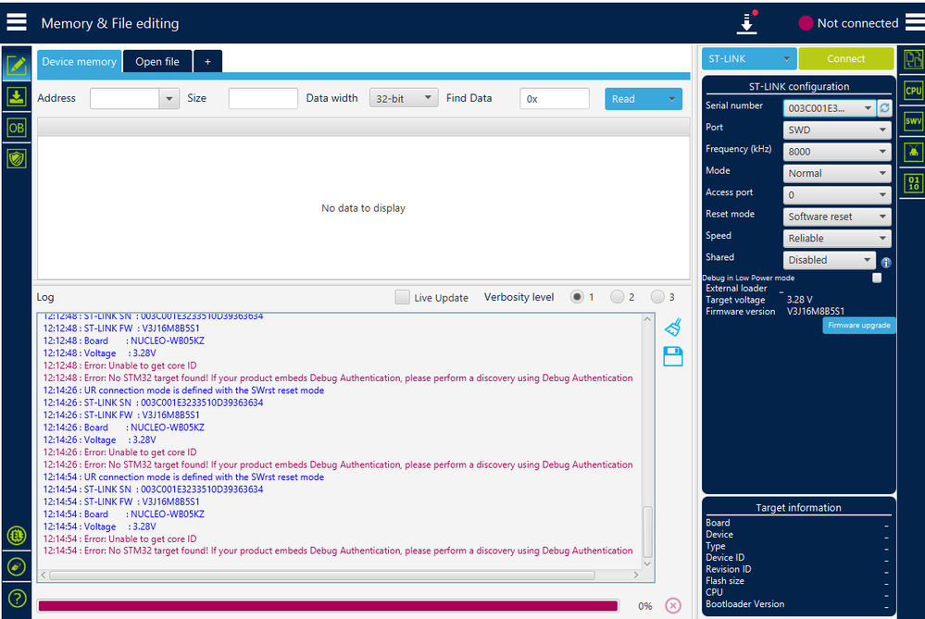
Task: Open the Erasing & Programming panel
Action: coord(16,96)
